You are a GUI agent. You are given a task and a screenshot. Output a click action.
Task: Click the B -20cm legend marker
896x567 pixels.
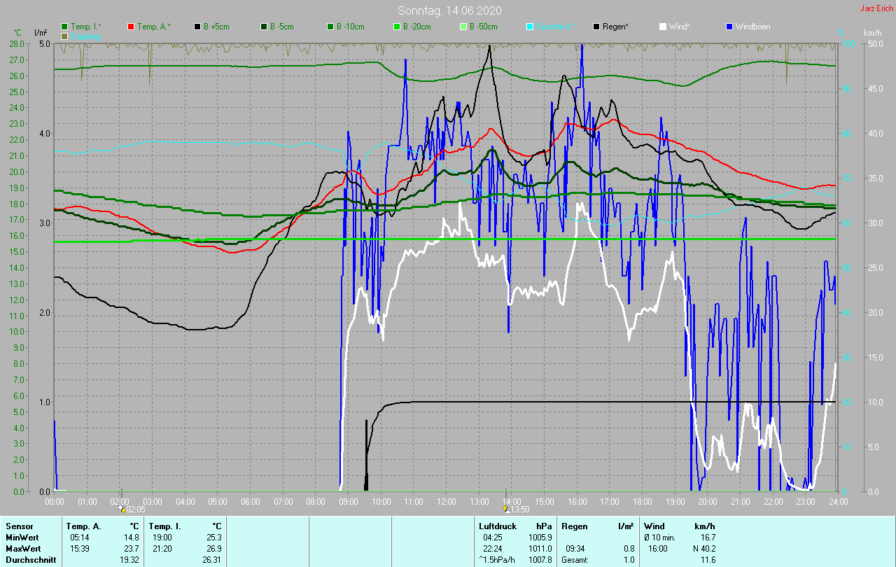tap(397, 27)
